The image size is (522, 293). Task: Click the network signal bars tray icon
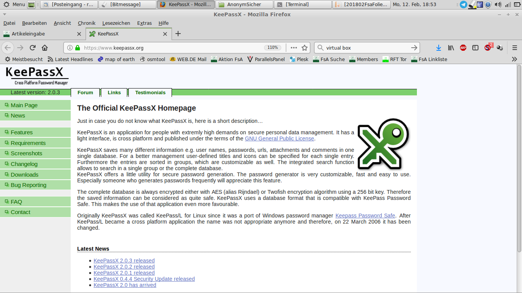(507, 5)
